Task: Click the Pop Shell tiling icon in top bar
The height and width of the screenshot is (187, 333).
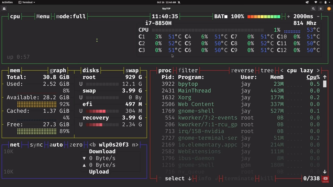Action: pos(307,2)
